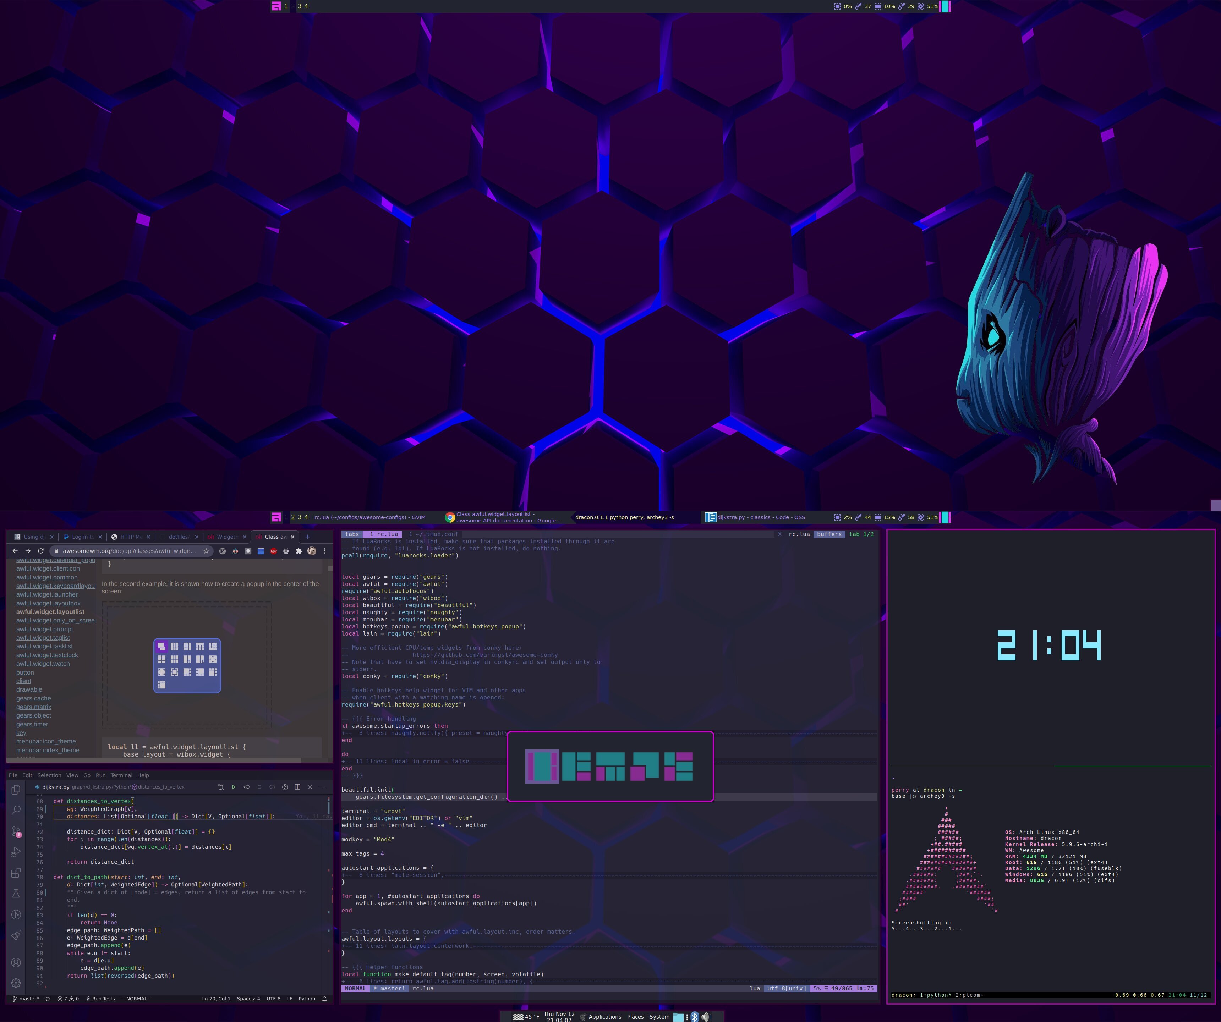1221x1022 pixels.
Task: Open Source Control view in VS Code
Action: [16, 832]
